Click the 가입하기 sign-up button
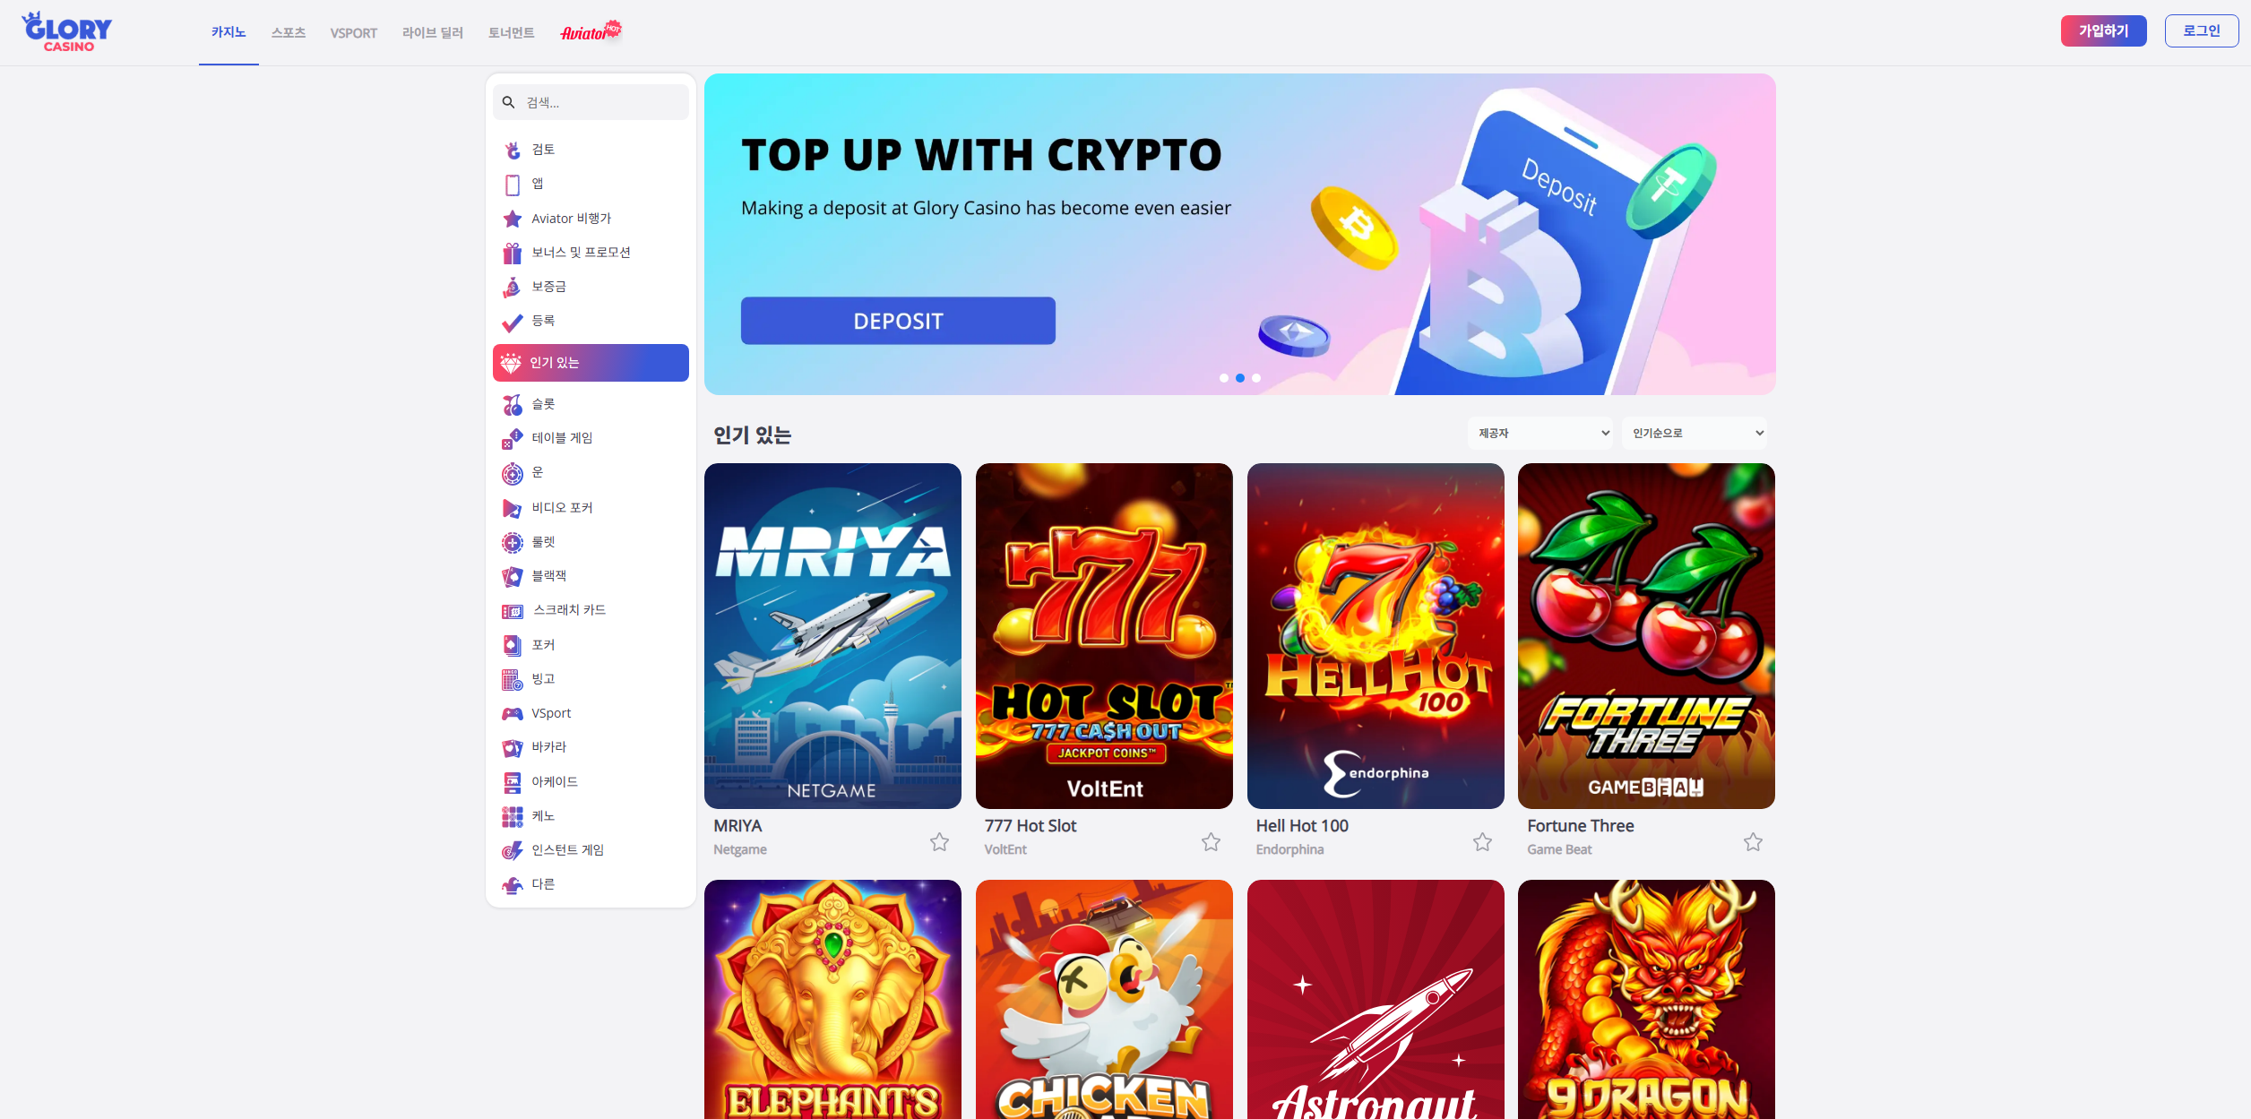This screenshot has height=1119, width=2251. point(2103,30)
